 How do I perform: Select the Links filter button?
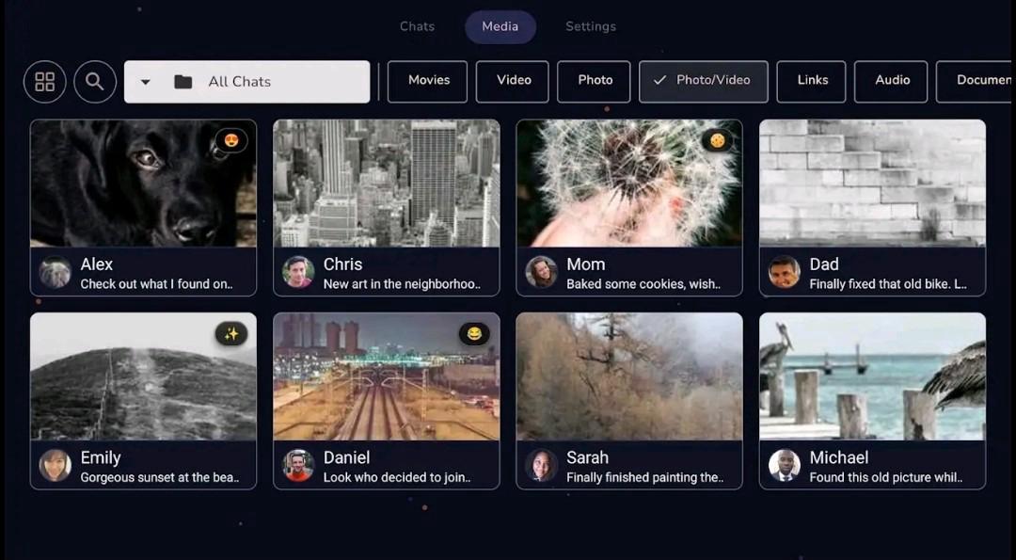point(811,82)
